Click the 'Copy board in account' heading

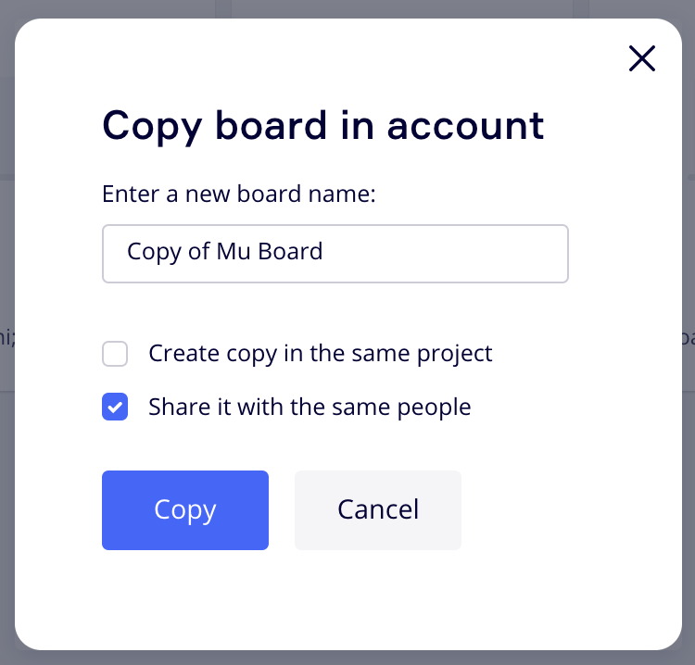tap(322, 125)
